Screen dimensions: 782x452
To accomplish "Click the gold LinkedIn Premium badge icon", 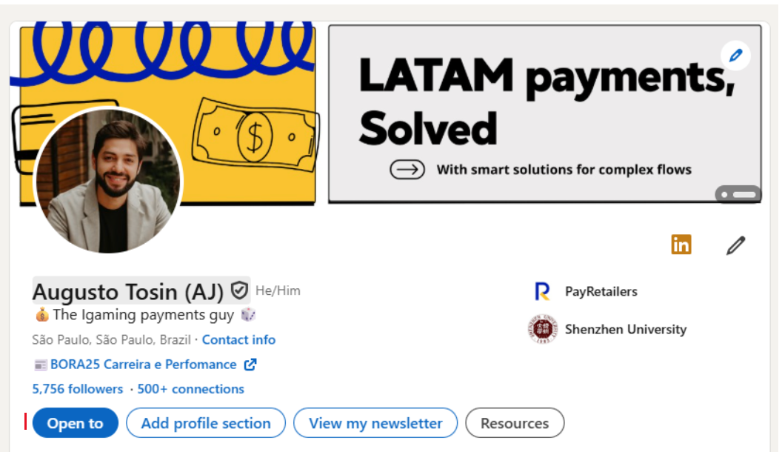I will 681,245.
